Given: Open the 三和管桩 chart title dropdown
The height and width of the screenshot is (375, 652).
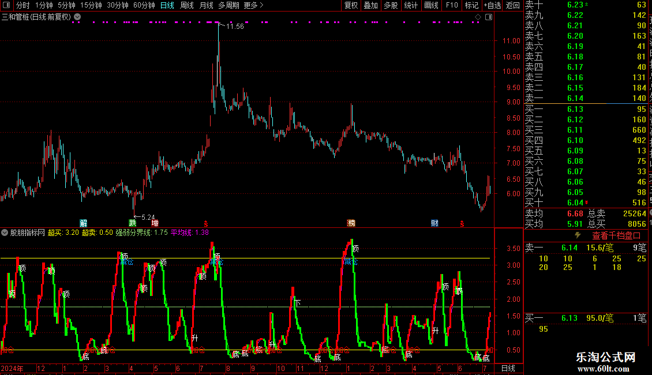Looking at the screenshot, I should pyautogui.click(x=77, y=17).
